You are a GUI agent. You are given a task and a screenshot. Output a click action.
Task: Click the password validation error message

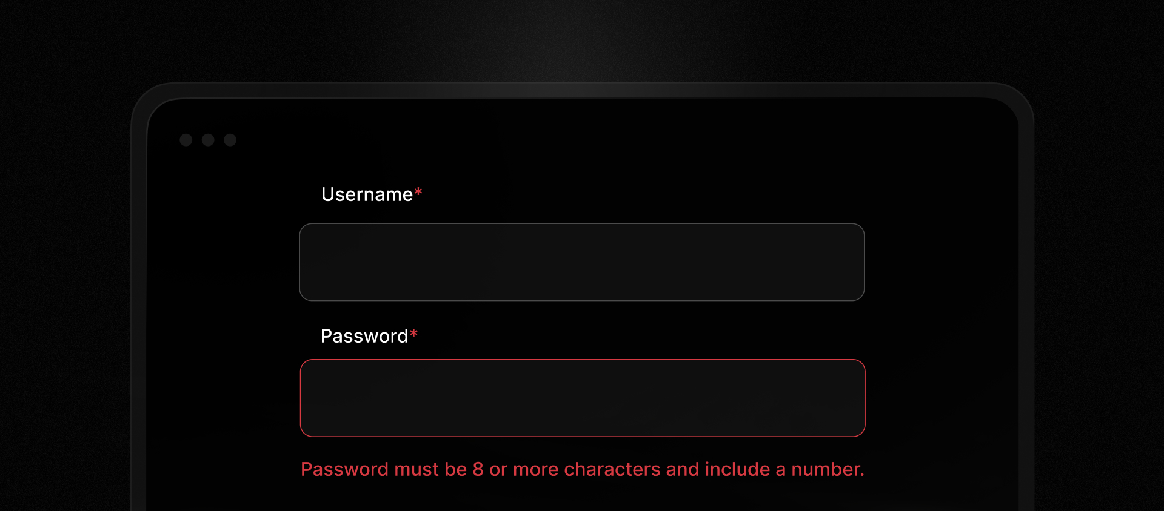pos(582,469)
